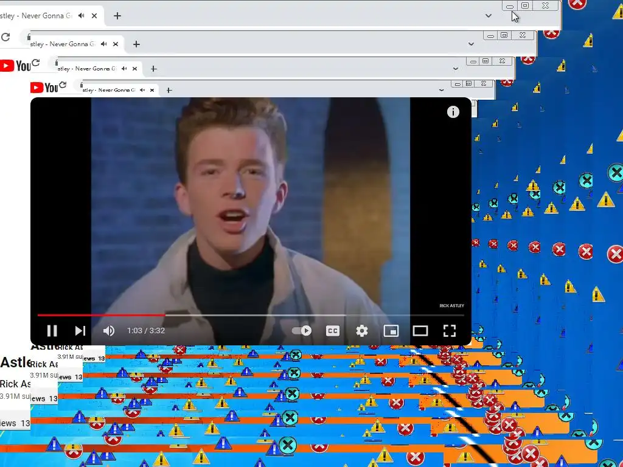The width and height of the screenshot is (623, 467).
Task: Mute the video player volume
Action: pos(109,331)
